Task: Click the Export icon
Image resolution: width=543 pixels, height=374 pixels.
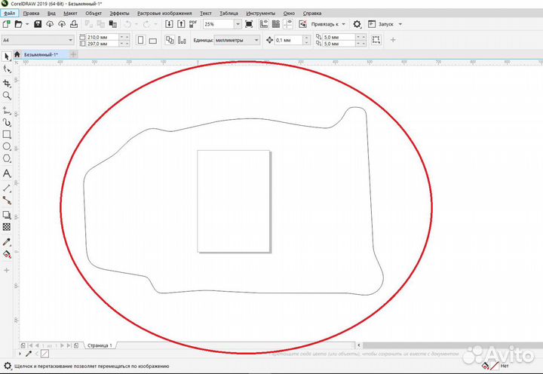Action: pos(181,24)
